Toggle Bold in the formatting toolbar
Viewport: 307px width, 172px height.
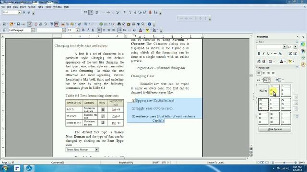pyautogui.click(x=83, y=30)
